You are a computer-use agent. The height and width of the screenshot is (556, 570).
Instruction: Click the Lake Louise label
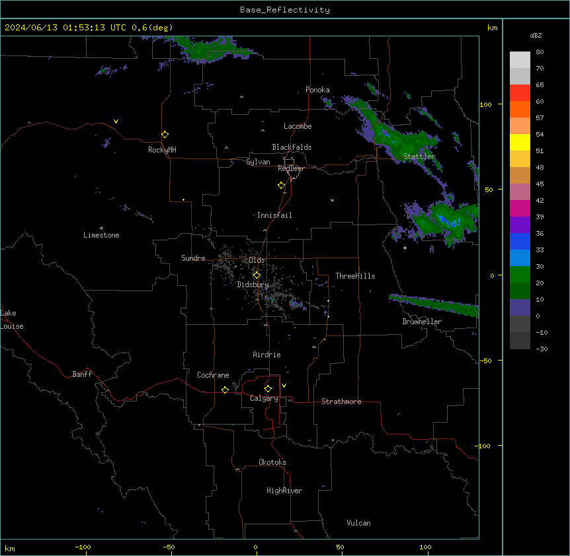tap(11, 320)
